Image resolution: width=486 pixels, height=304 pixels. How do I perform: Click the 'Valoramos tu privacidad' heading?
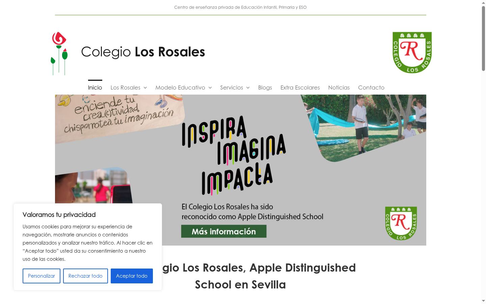59,215
